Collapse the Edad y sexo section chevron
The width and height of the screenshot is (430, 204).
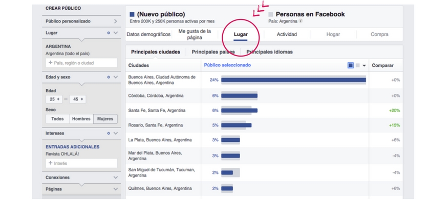(116, 78)
